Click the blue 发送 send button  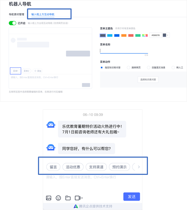point(131,196)
